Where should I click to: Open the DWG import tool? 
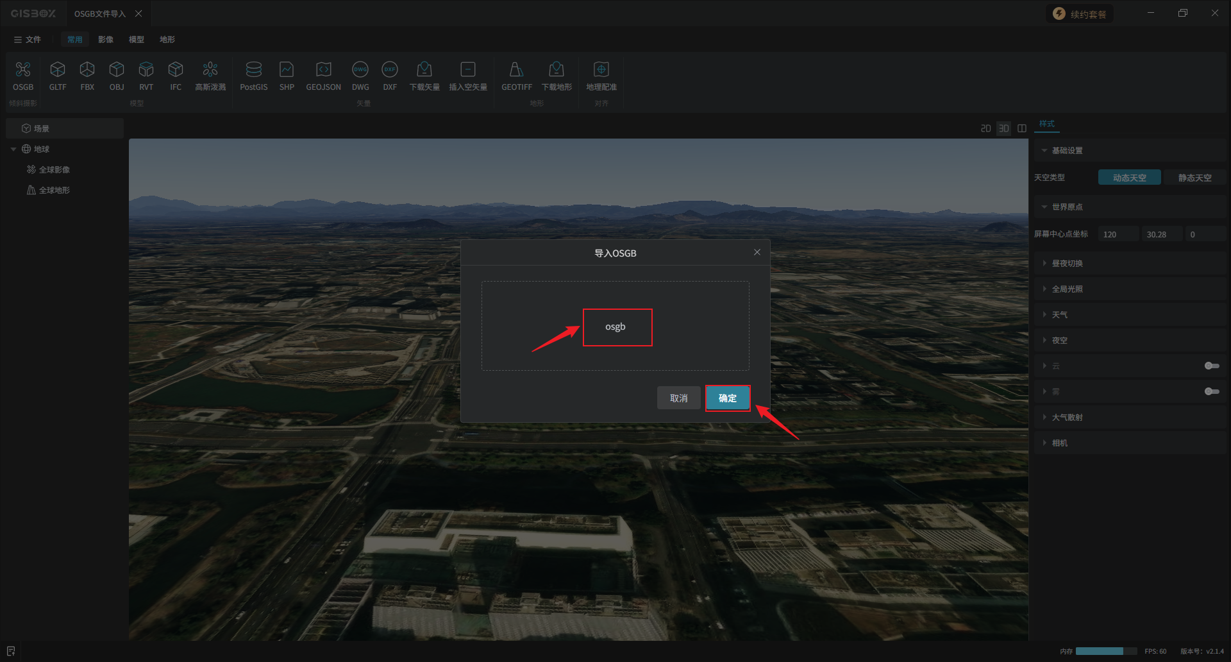click(360, 69)
